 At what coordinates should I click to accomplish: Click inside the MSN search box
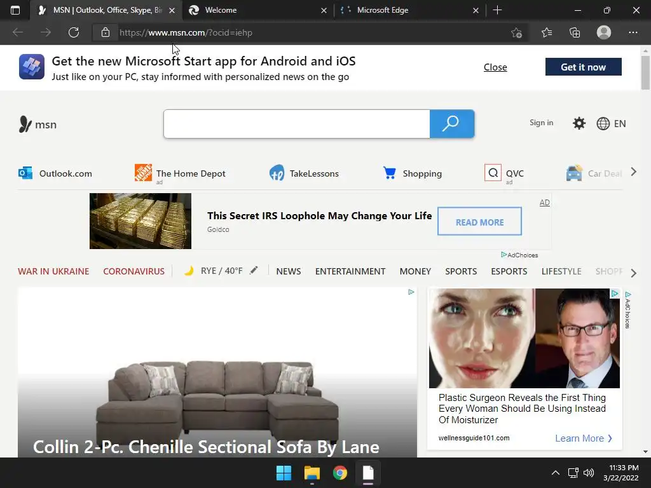coord(296,124)
